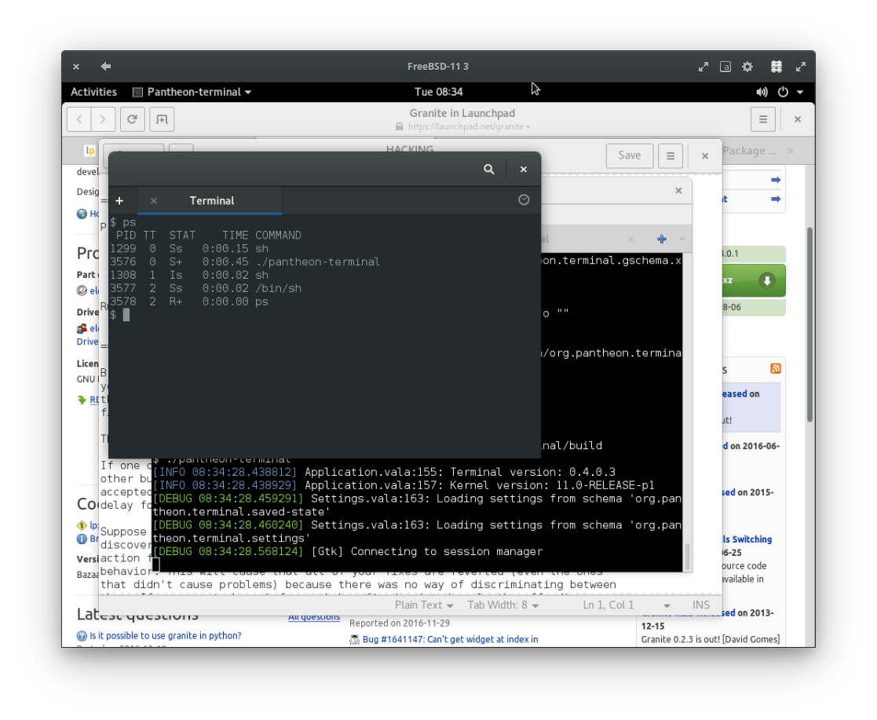Enter fullscreen with the VM viewer expand icon
Image resolution: width=877 pixels, height=720 pixels.
800,67
